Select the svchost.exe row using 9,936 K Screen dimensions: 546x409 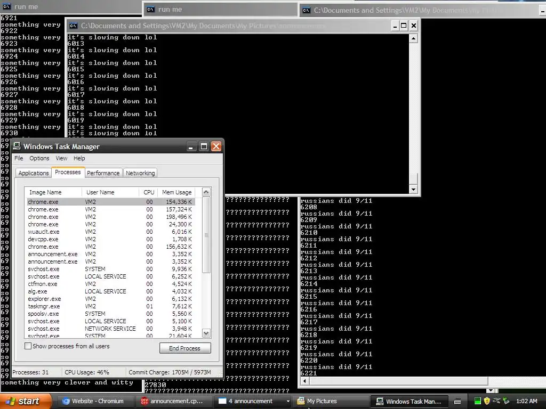click(x=110, y=269)
